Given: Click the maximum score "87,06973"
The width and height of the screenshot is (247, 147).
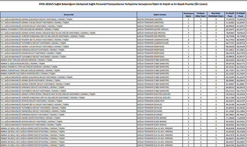Looking at the screenshot, I should point(240,26).
